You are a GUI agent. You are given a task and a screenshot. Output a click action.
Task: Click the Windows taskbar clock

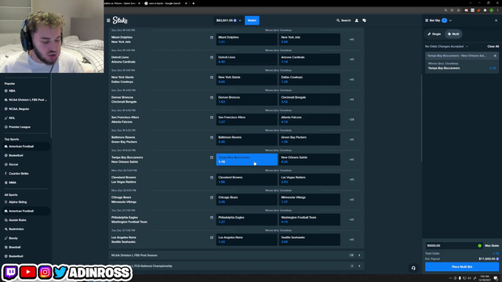click(x=485, y=278)
